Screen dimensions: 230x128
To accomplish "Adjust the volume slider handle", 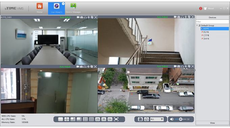I will click(181, 119).
